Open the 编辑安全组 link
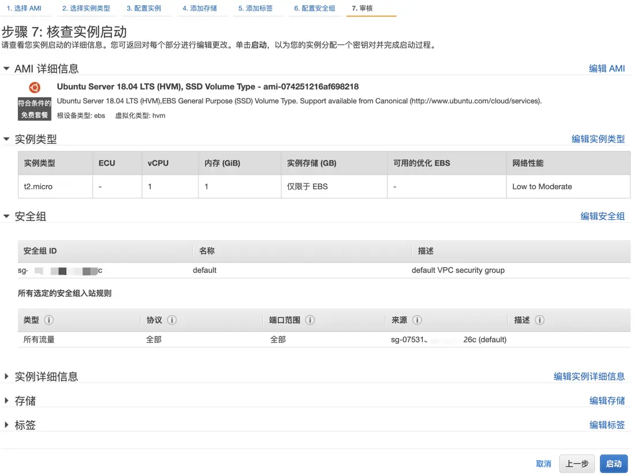The image size is (634, 476). [x=602, y=216]
